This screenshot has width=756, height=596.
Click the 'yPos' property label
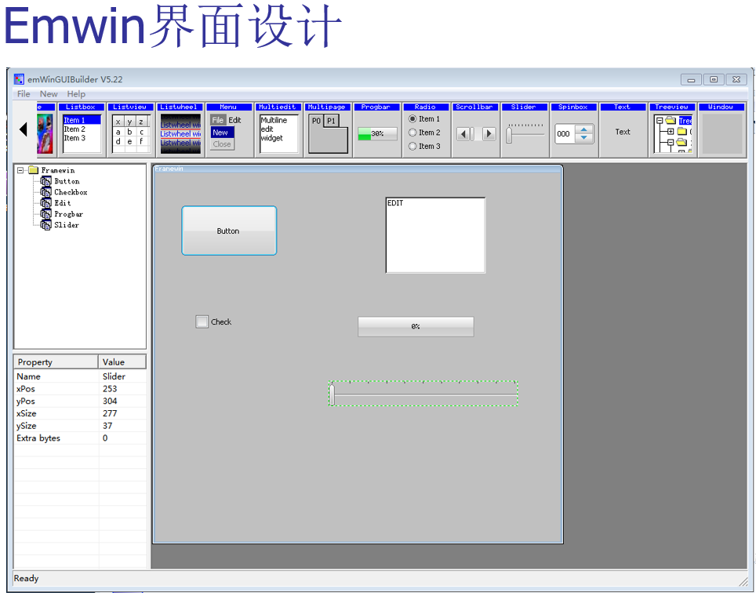26,402
